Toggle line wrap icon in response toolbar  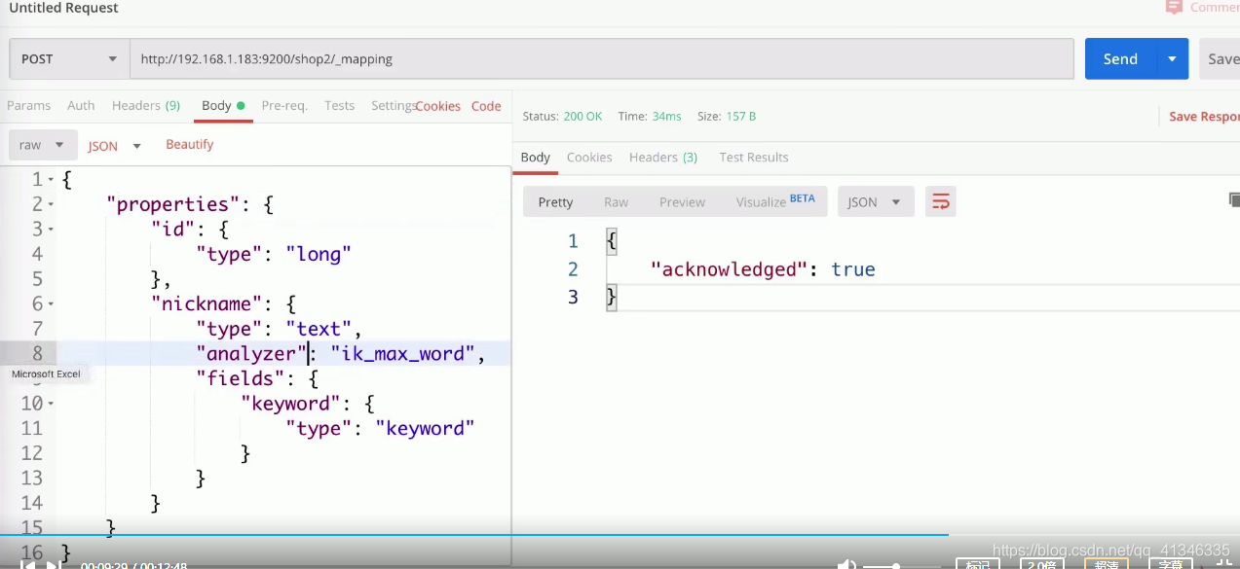tap(941, 201)
